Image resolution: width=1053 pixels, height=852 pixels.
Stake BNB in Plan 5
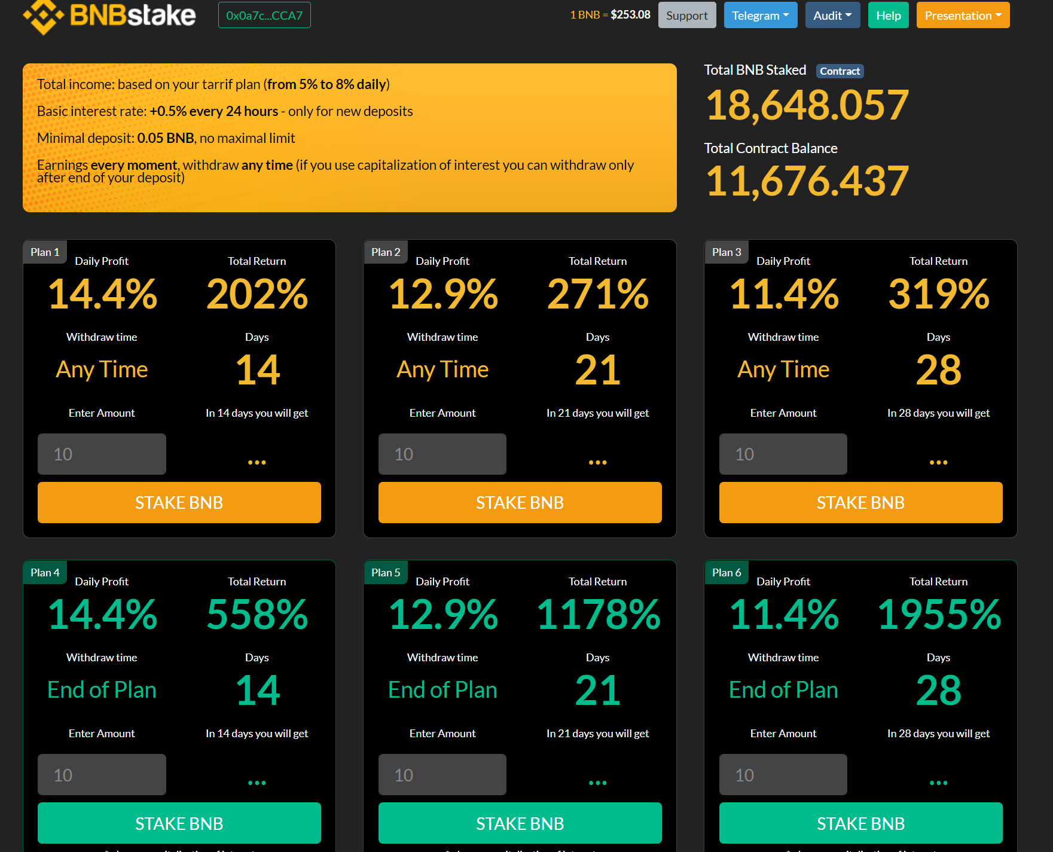click(x=520, y=823)
